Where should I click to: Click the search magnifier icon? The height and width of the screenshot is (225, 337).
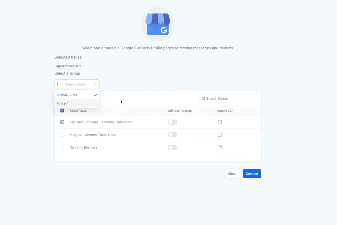203,98
